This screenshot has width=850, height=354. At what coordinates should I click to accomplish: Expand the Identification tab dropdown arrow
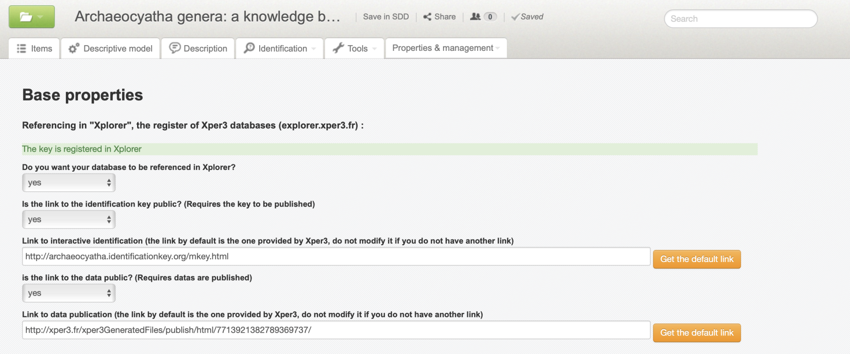tap(314, 49)
